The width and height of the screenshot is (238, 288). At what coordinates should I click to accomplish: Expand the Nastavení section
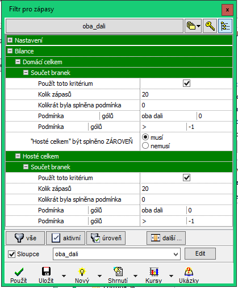10,40
